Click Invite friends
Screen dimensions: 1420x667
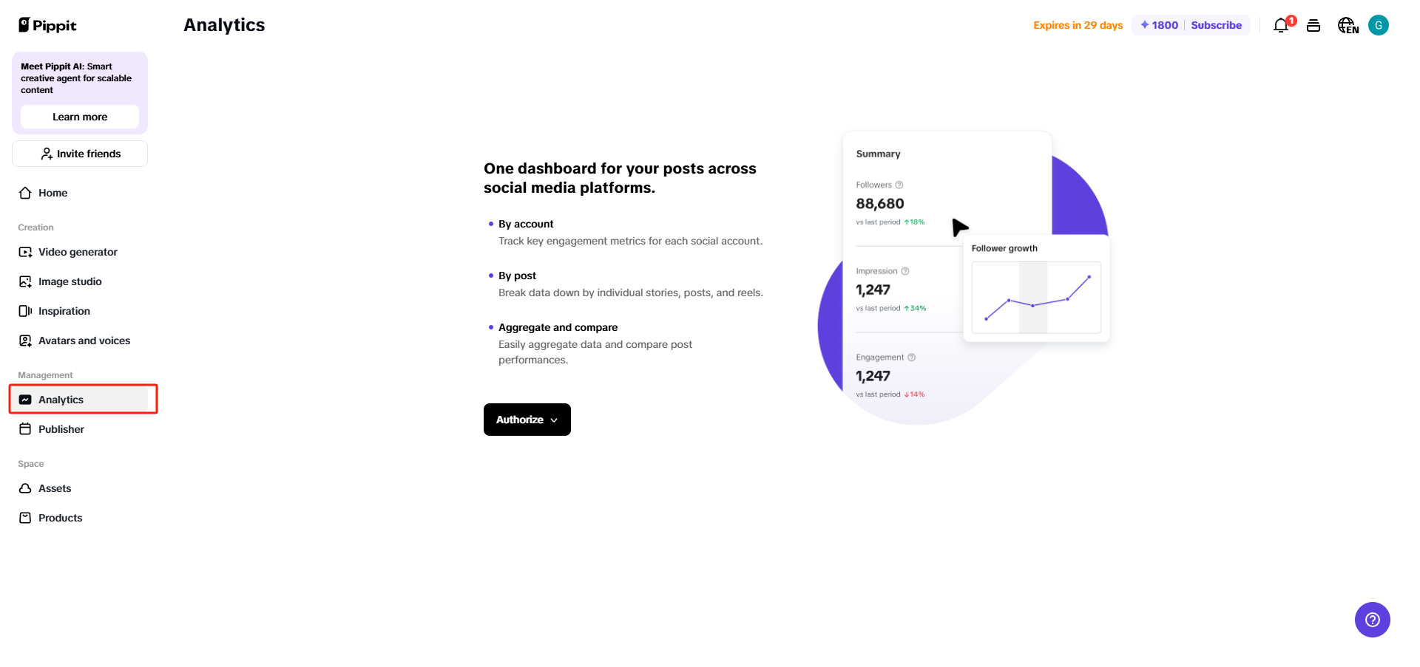pyautogui.click(x=79, y=154)
